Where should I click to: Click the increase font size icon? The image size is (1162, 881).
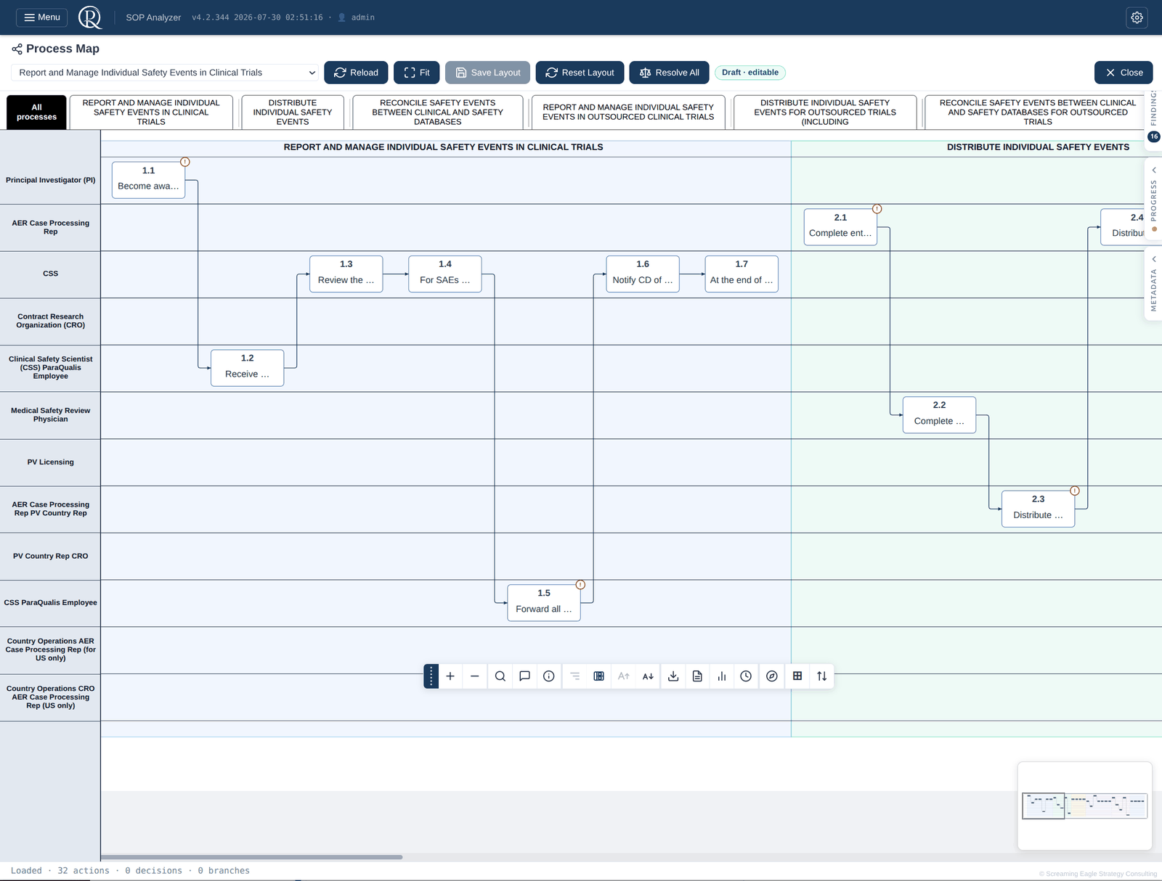[x=624, y=676]
